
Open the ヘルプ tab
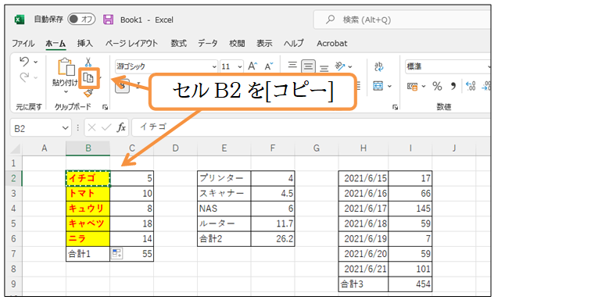pyautogui.click(x=294, y=43)
